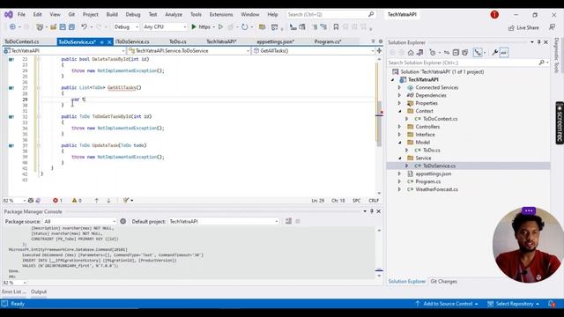This screenshot has height=317, width=564.
Task: Click the Hot Reload refresh icon
Action: click(x=245, y=27)
